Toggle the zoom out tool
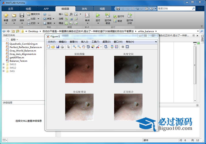The image size is (206, 144). pyautogui.click(x=79, y=47)
